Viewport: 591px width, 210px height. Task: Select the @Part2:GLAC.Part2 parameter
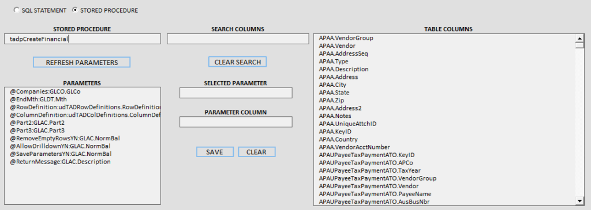(83, 123)
